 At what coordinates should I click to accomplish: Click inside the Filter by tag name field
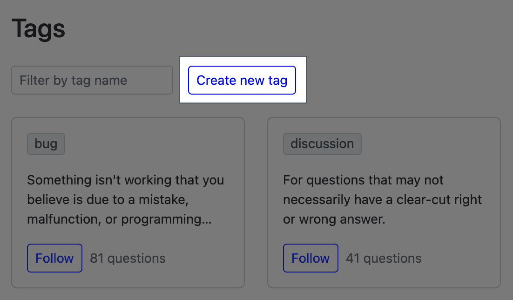(92, 80)
